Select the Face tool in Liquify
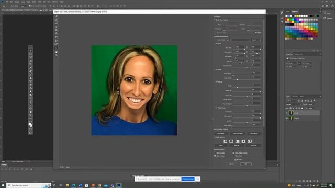The image size is (335, 188). 57,48
